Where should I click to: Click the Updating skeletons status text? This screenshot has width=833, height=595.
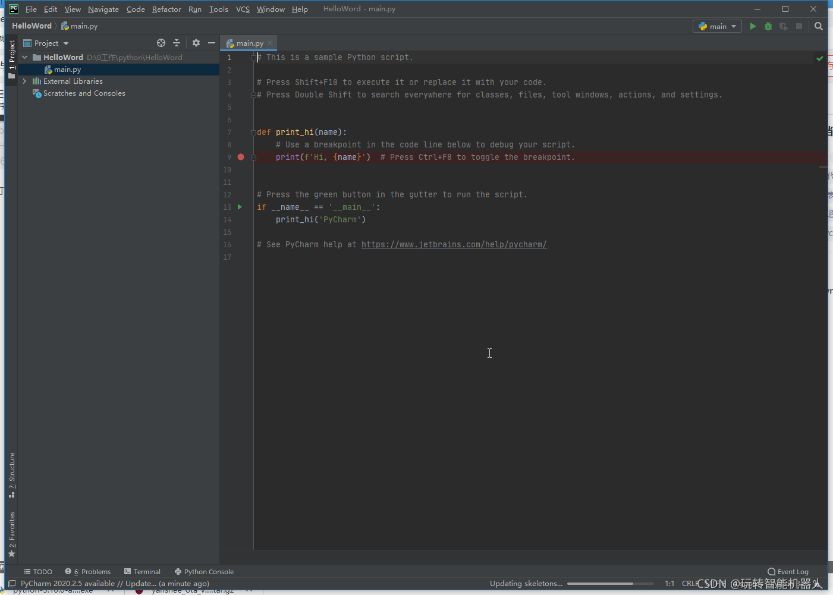(x=526, y=584)
